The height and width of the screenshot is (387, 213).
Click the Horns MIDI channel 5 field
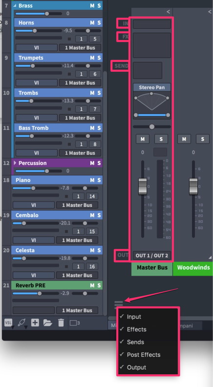pyautogui.click(x=95, y=39)
